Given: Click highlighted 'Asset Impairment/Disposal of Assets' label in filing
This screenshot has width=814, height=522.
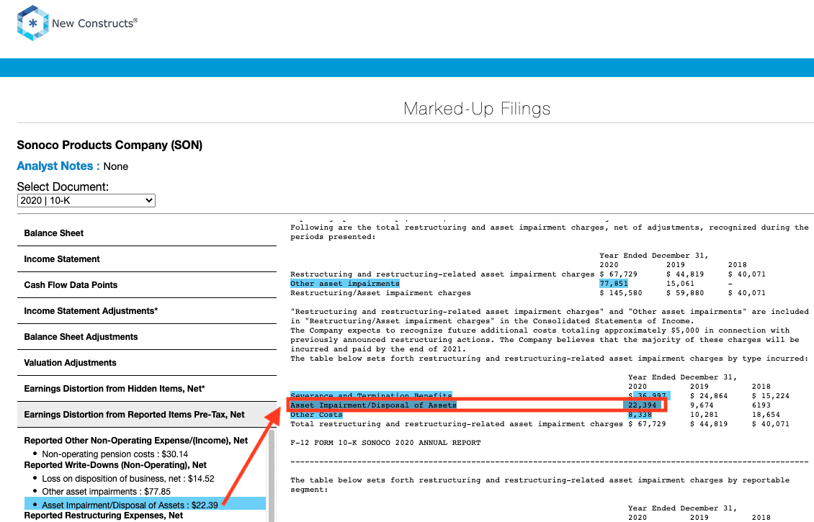Looking at the screenshot, I should 373,405.
